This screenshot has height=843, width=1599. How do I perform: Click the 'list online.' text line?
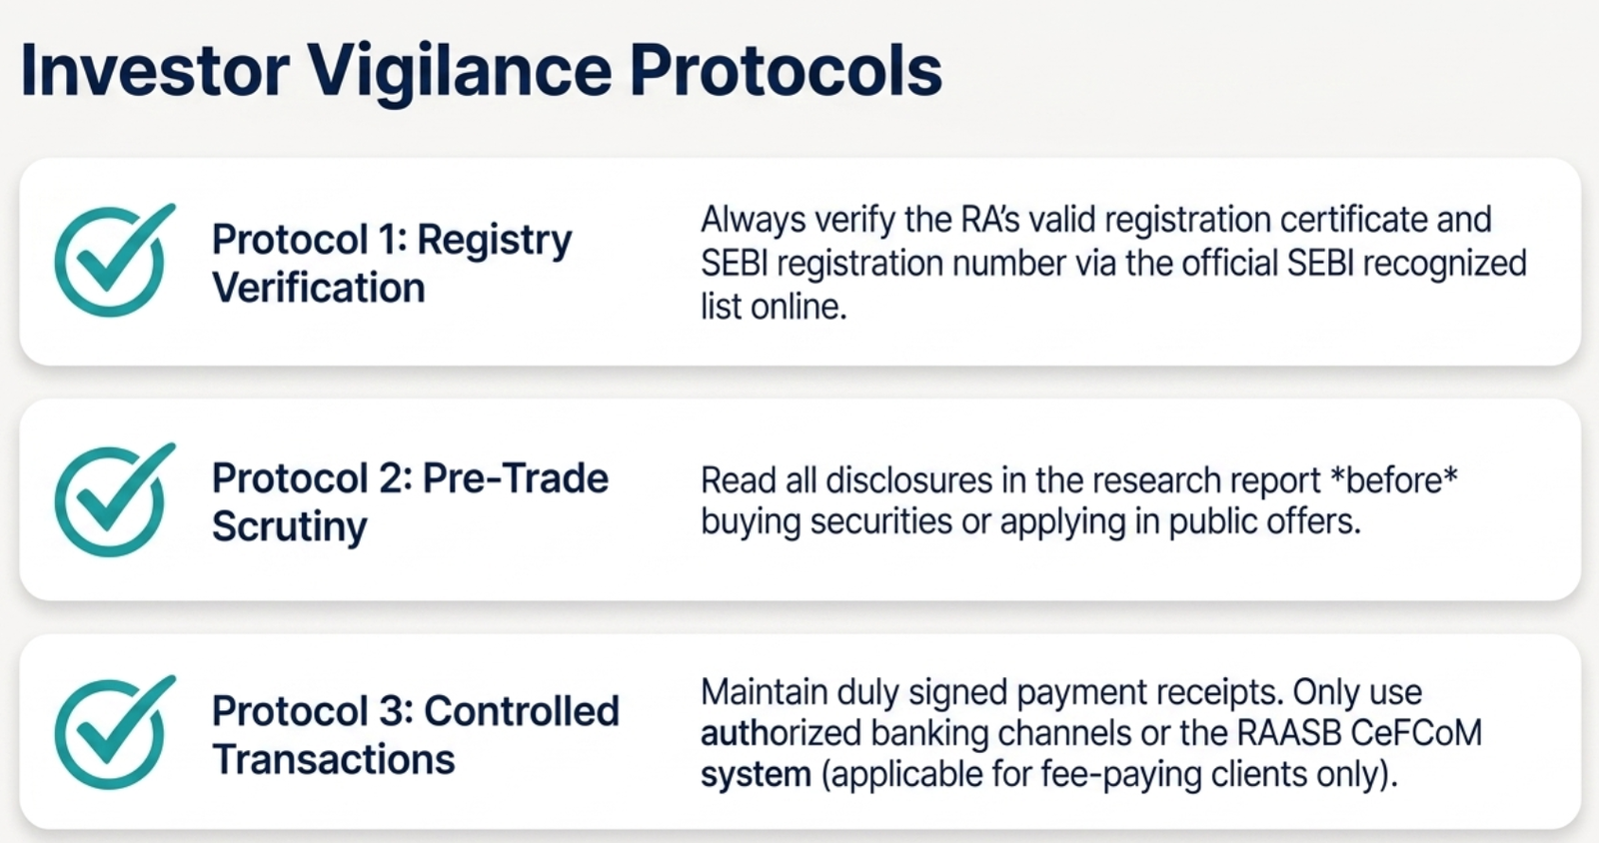pos(774,307)
